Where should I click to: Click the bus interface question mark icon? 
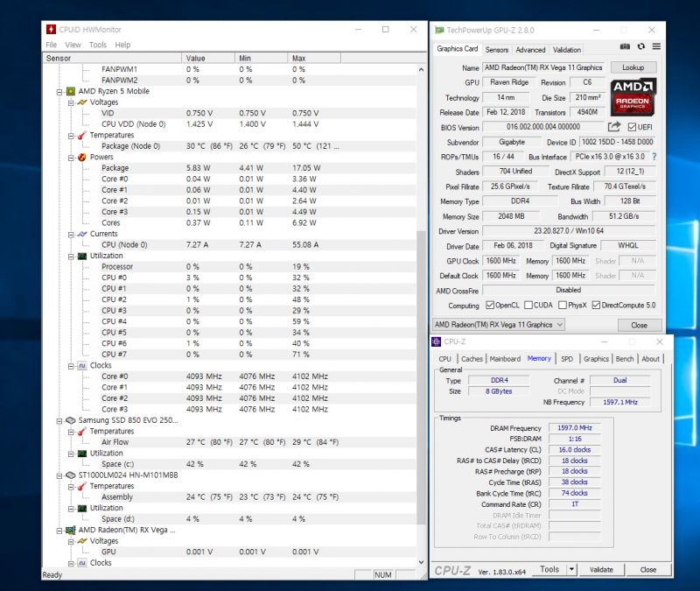(x=654, y=157)
